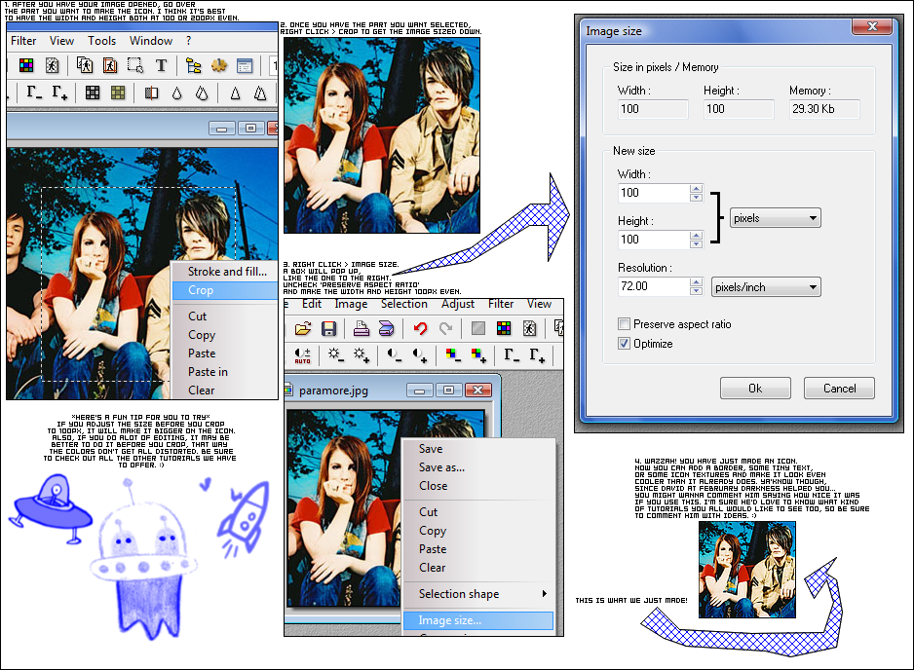
Task: Click the Image size icon showing two pages
Action: click(85, 66)
